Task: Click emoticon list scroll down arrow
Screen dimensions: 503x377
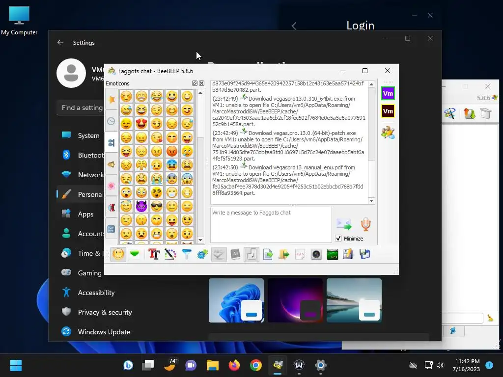Action: coord(200,240)
